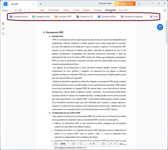Image resolution: width=168 pixels, height=150 pixels.
Task: Switch to the Página tab
Action: point(86,10)
